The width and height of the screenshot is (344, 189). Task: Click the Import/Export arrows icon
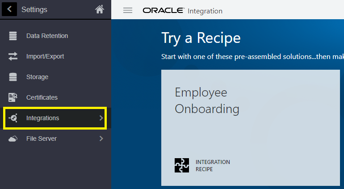pos(13,56)
